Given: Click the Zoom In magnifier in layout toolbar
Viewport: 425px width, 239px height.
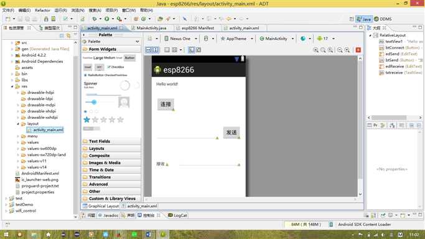Looking at the screenshot, I should (347, 50).
